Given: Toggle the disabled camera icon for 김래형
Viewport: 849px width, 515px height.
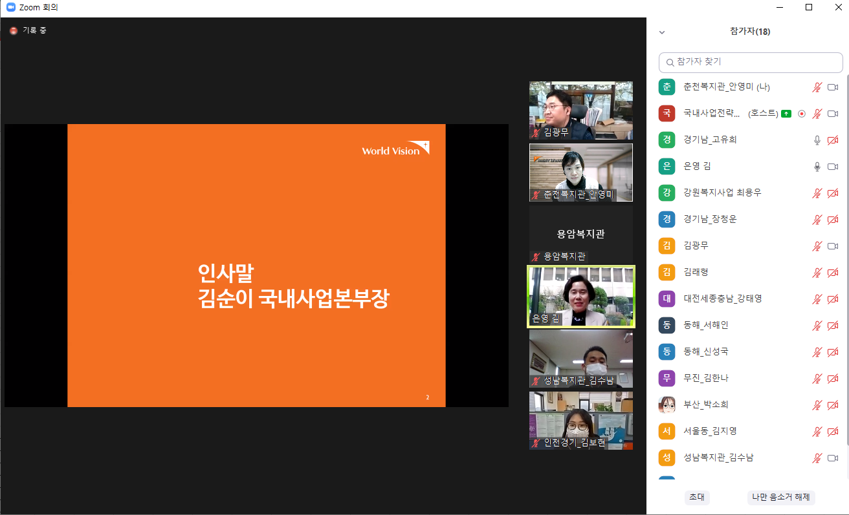Looking at the screenshot, I should point(833,272).
